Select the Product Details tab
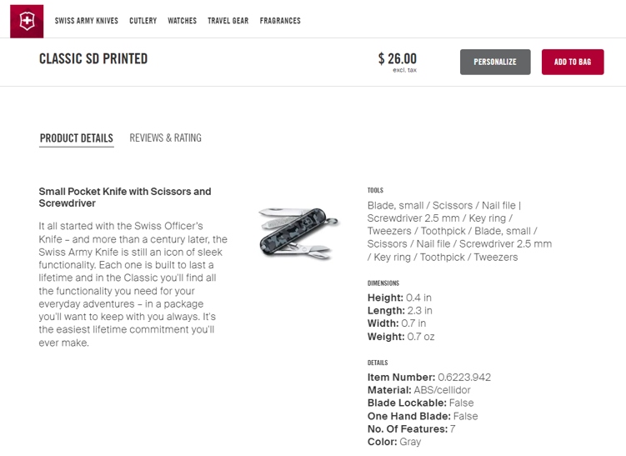The height and width of the screenshot is (456, 626). pyautogui.click(x=76, y=138)
